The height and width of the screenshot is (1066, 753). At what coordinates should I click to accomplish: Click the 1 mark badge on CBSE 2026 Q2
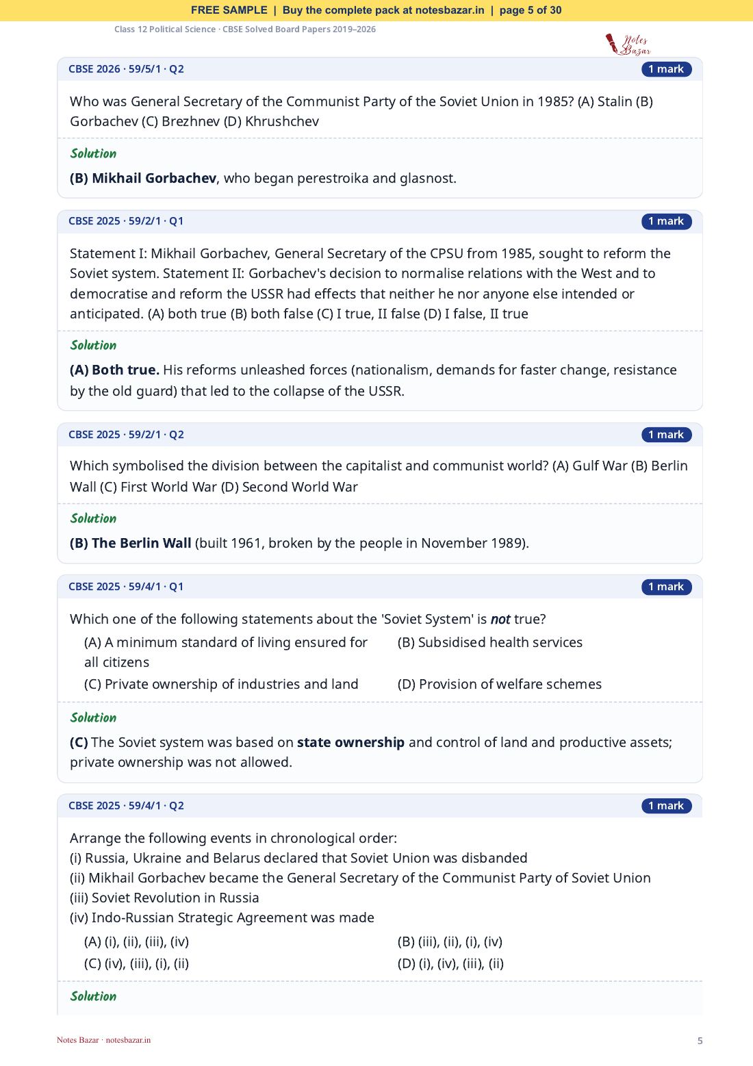click(x=666, y=69)
